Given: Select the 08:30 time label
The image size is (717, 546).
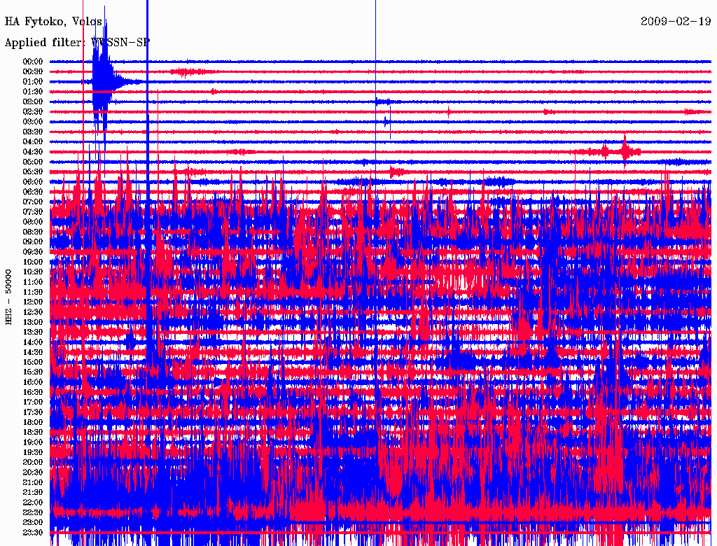Looking at the screenshot, I should click(33, 232).
